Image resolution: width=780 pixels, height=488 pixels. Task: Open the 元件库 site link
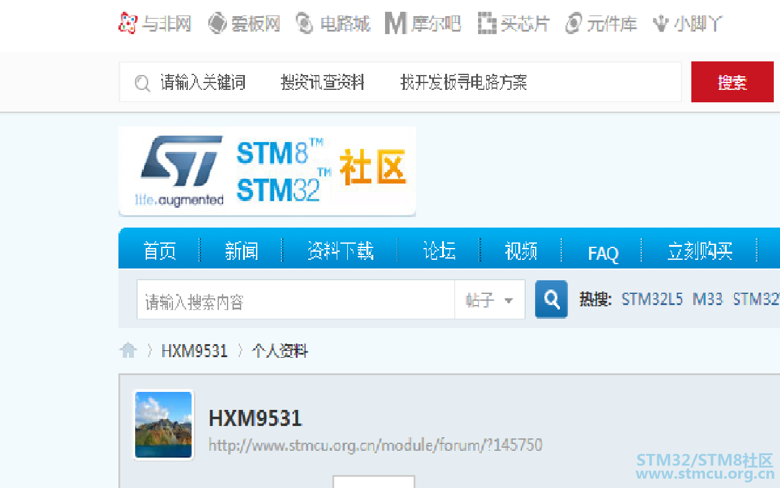(x=601, y=24)
